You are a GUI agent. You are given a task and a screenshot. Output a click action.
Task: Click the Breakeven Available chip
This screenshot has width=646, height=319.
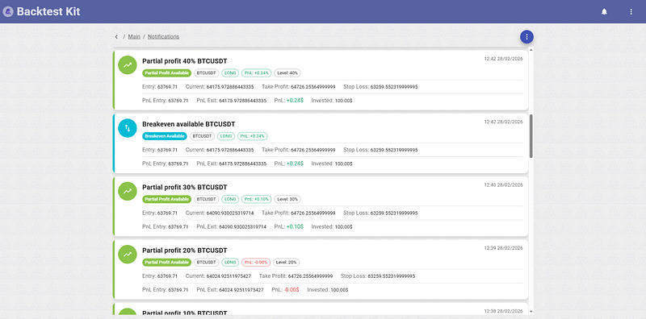coord(165,136)
